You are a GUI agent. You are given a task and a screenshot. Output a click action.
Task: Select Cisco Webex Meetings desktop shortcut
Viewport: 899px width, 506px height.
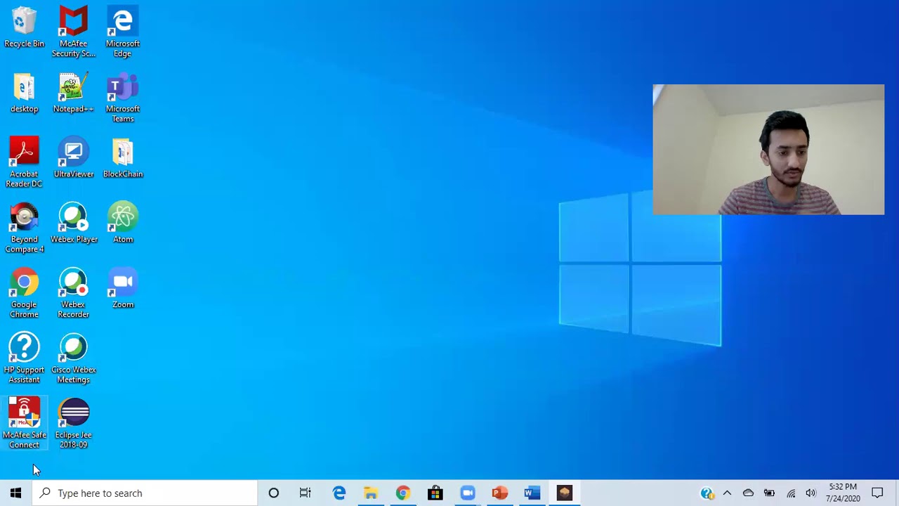[x=73, y=359]
